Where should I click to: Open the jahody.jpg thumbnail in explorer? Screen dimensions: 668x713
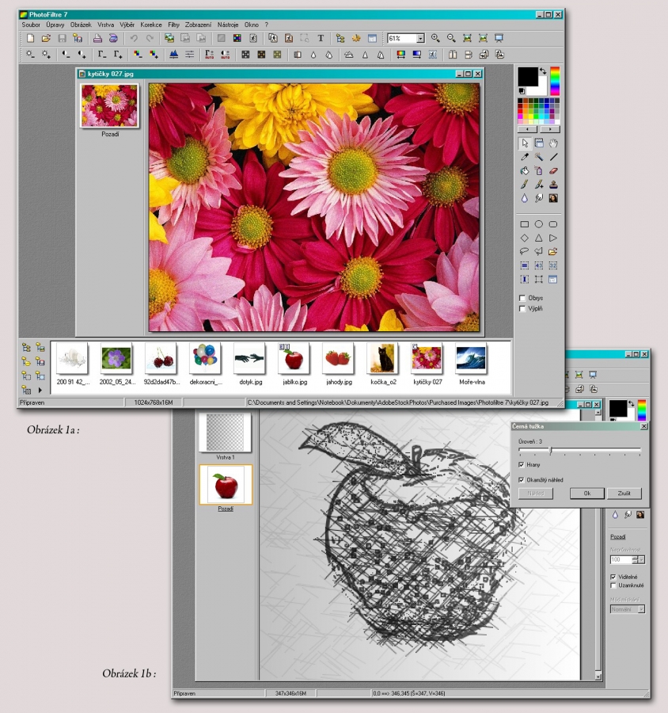click(x=338, y=359)
